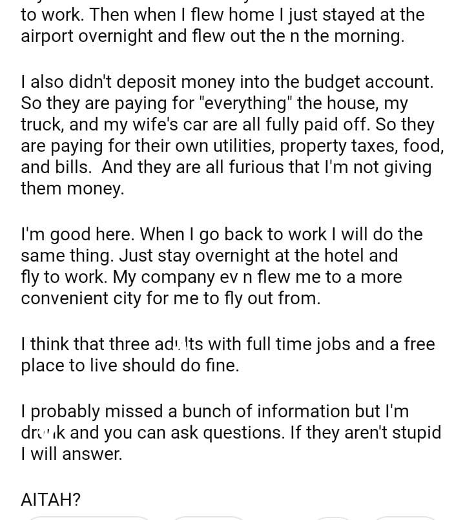Tap the upvote pill below the post
Image resolution: width=465 pixels, height=520 pixels.
(89, 517)
